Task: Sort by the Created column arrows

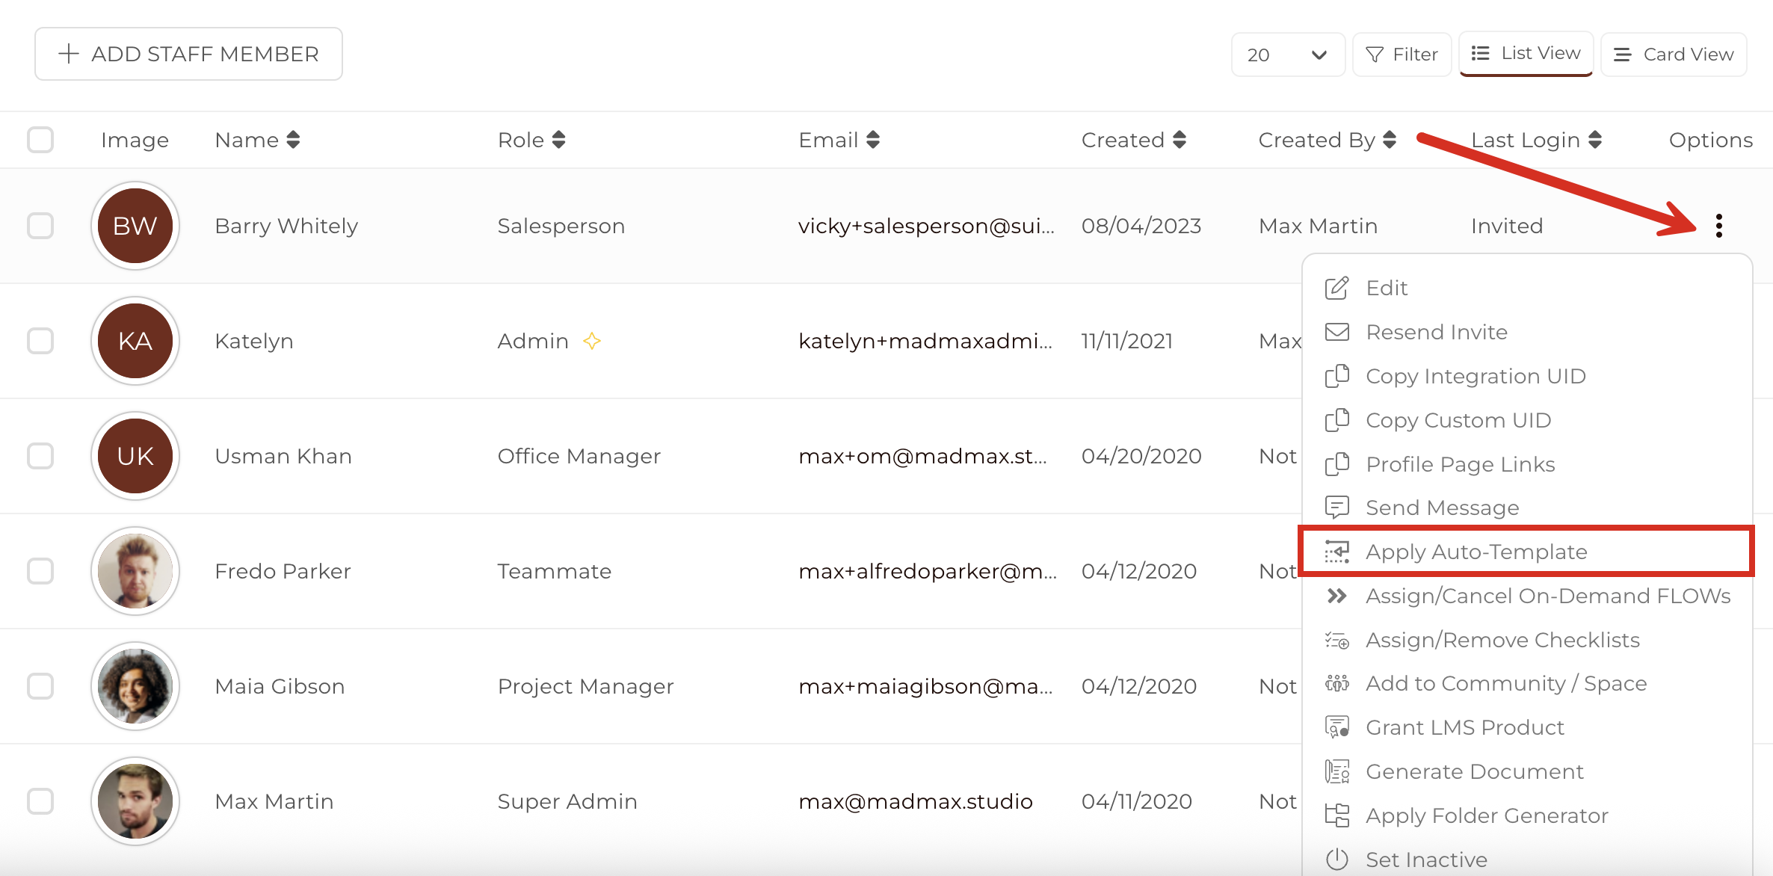Action: (1180, 140)
